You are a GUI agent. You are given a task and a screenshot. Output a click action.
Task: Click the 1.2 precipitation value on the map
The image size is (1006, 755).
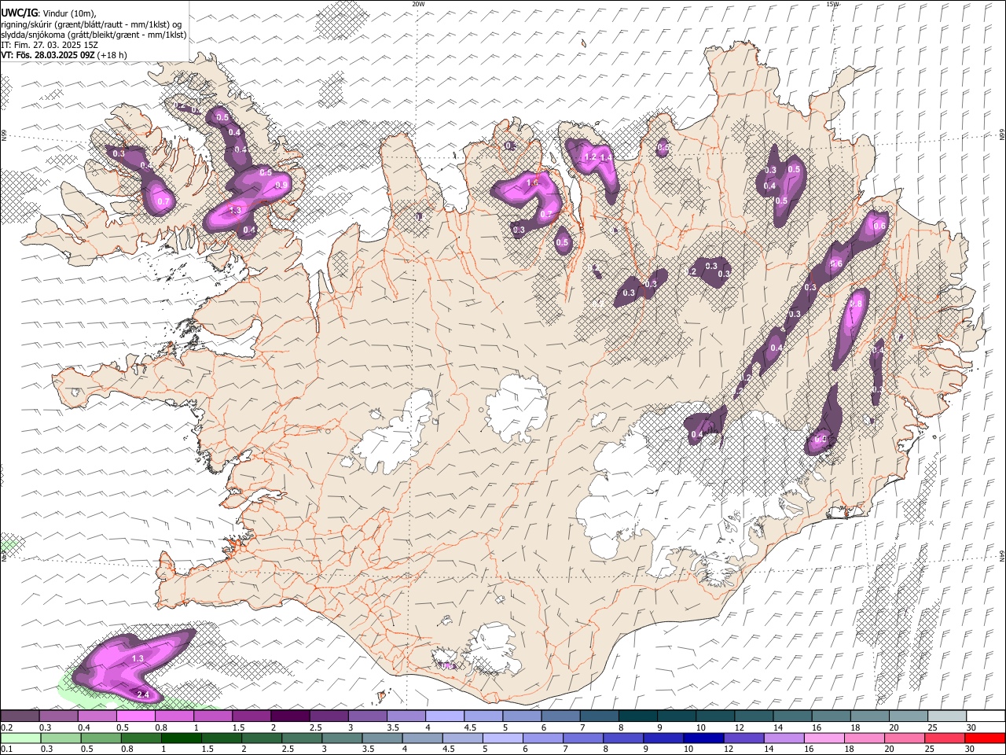590,157
